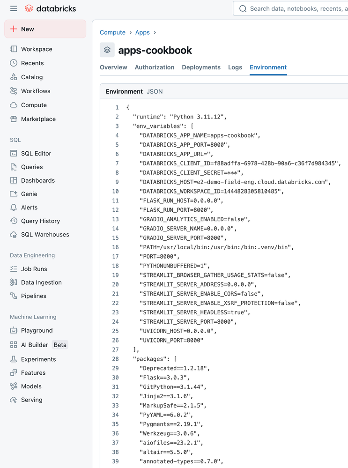This screenshot has height=468, width=348.
Task: Click the Genie icon
Action: [14, 194]
